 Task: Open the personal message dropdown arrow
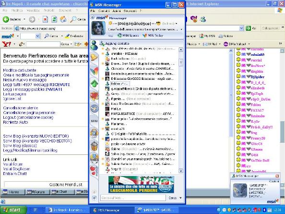(x=181, y=29)
